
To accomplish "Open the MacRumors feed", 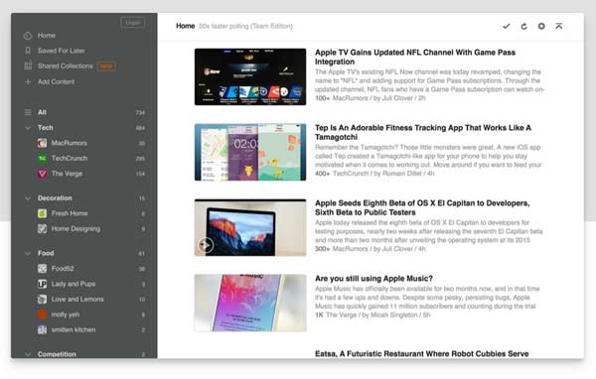I will click(70, 143).
